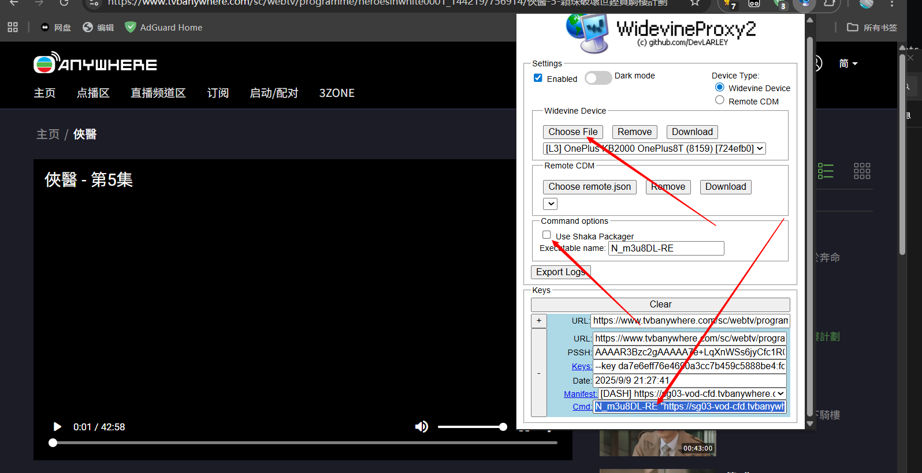Click Download under Widevine Device
Screen dimensions: 922x473
pyautogui.click(x=692, y=132)
